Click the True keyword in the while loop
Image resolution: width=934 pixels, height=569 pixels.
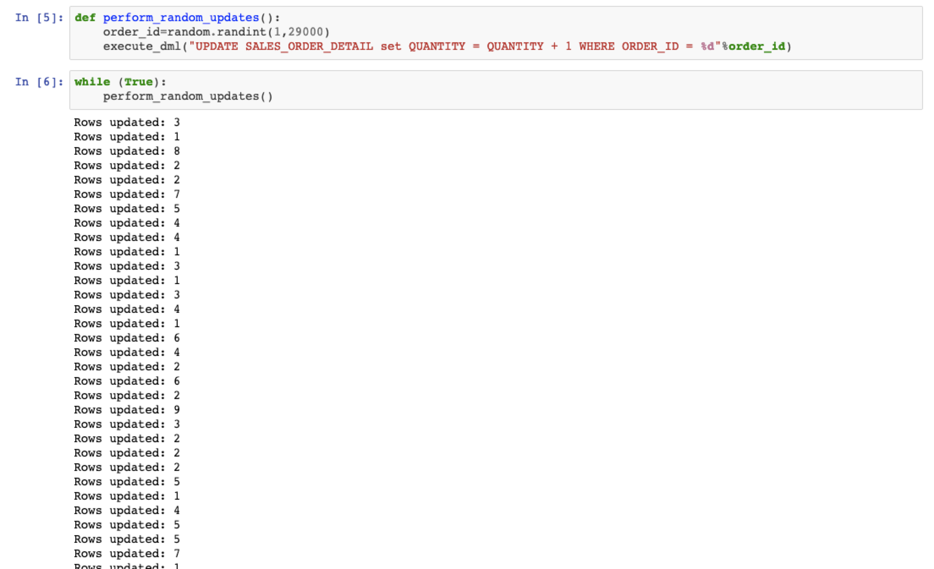pos(138,82)
